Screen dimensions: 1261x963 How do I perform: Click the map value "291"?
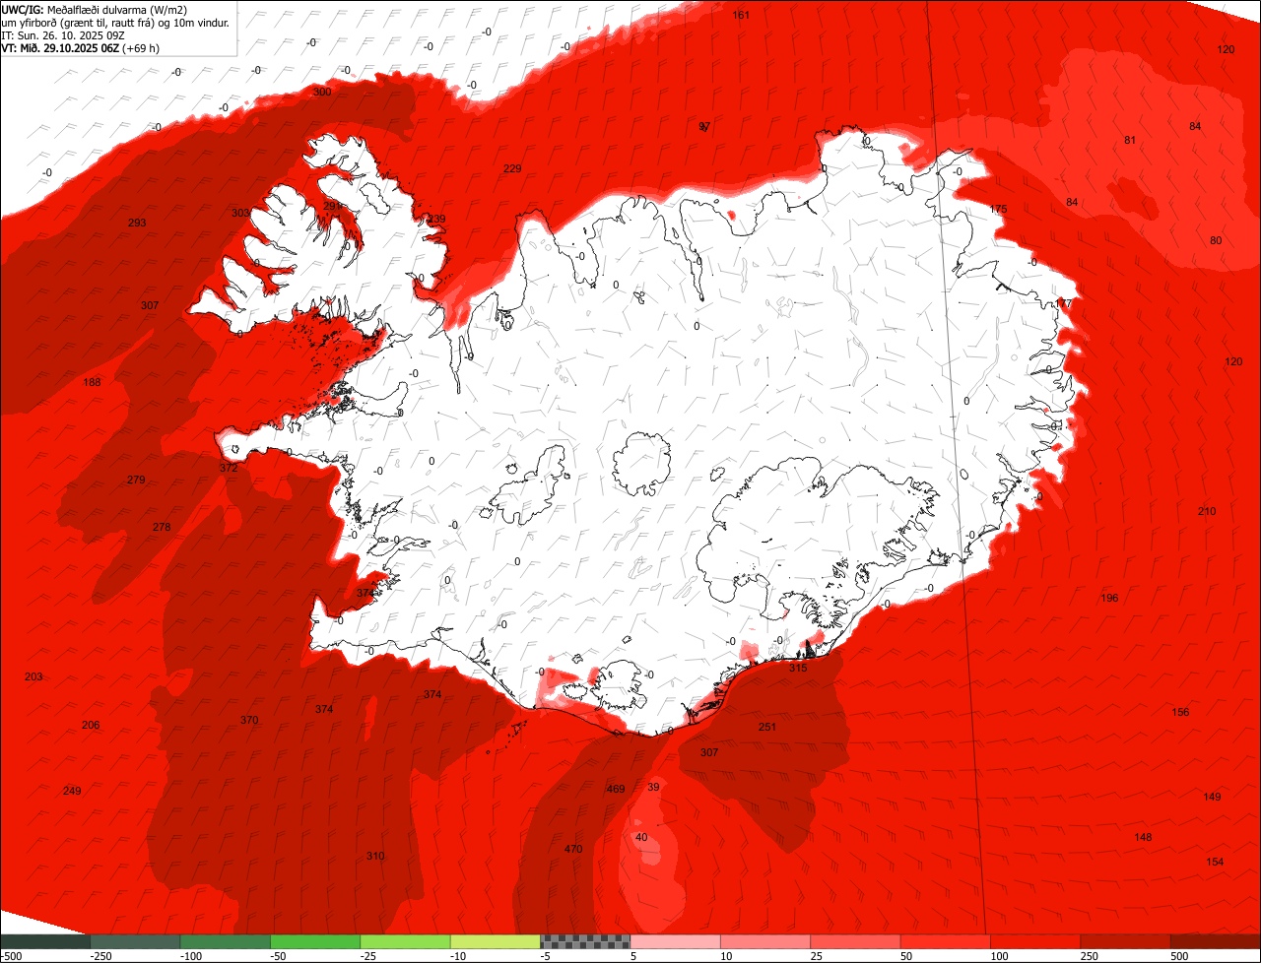click(x=333, y=206)
